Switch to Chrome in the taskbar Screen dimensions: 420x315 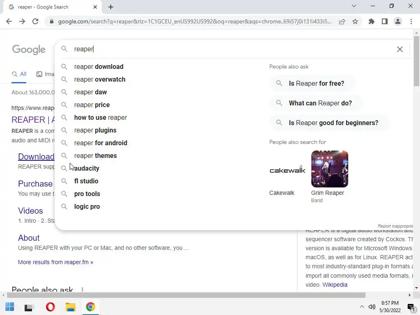(91, 307)
